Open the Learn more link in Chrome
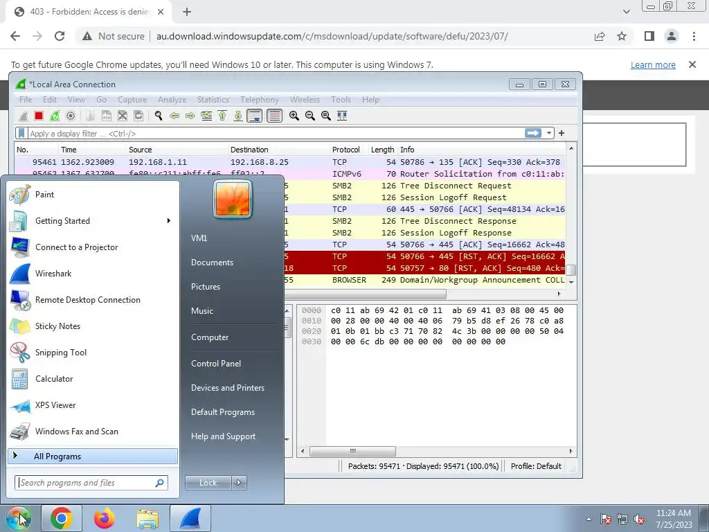This screenshot has height=532, width=709. point(653,64)
